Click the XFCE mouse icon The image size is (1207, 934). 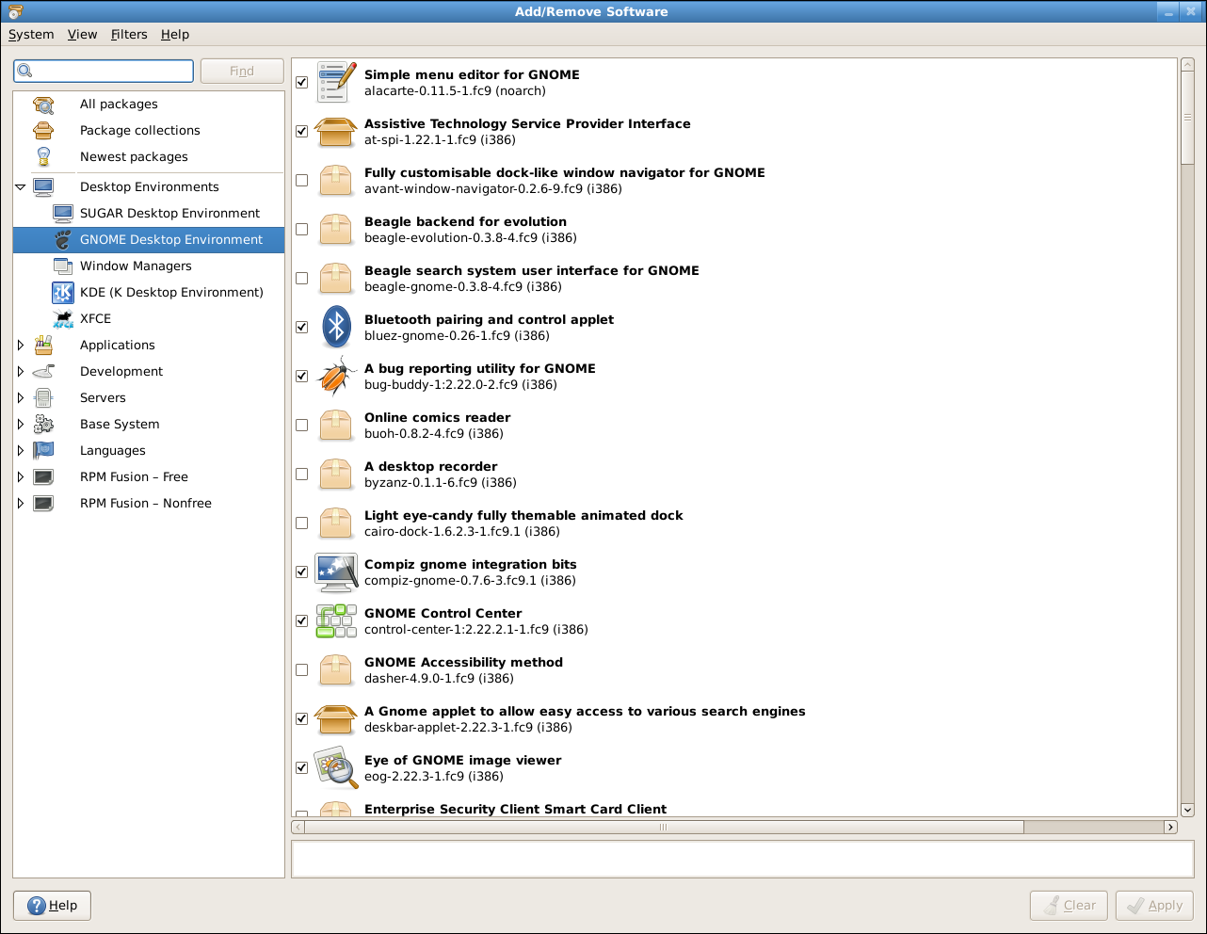[x=63, y=318]
